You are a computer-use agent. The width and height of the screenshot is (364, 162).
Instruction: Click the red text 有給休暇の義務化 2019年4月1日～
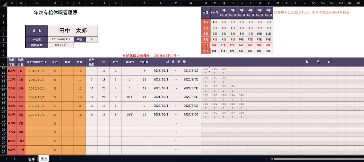(151, 56)
